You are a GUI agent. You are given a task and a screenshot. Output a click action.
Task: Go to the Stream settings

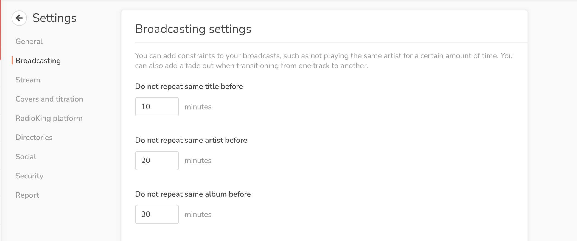click(28, 80)
